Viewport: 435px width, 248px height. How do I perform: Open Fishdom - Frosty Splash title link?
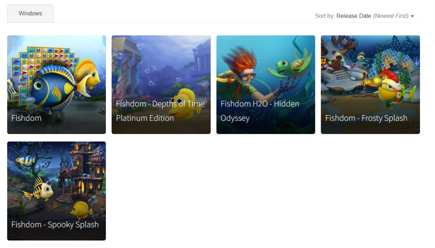[366, 118]
